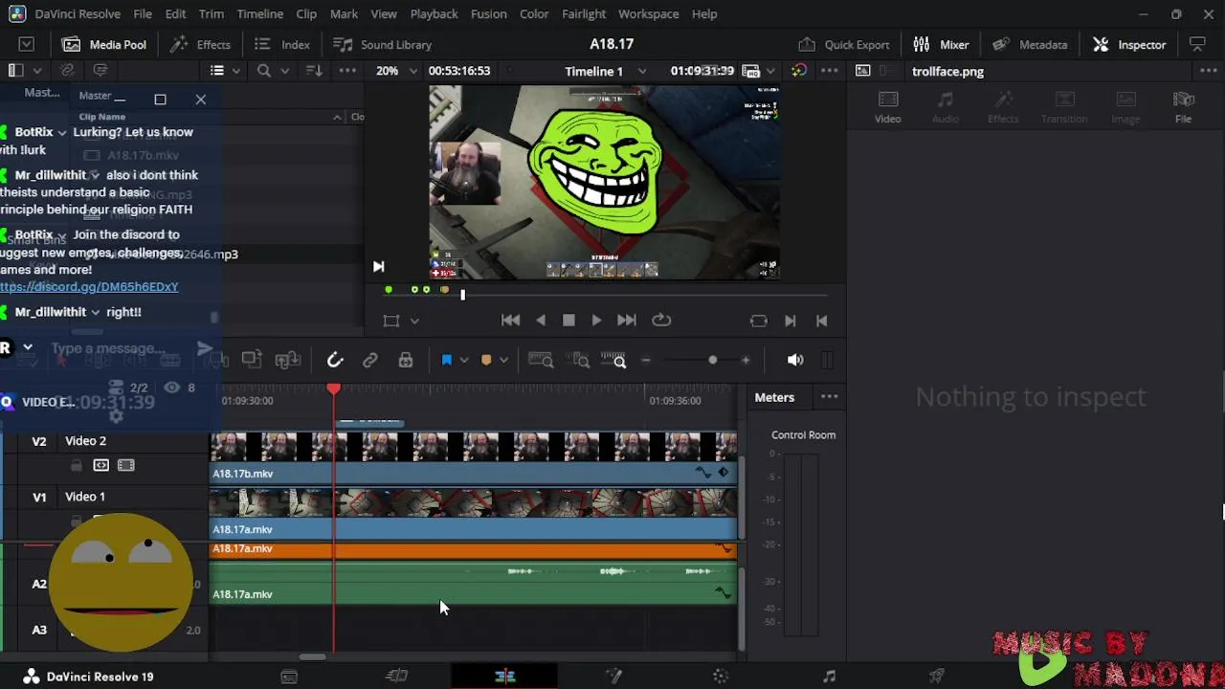Select the orange A18.17a.mkv audio clip
Screen dimensions: 1225x689
[474, 549]
